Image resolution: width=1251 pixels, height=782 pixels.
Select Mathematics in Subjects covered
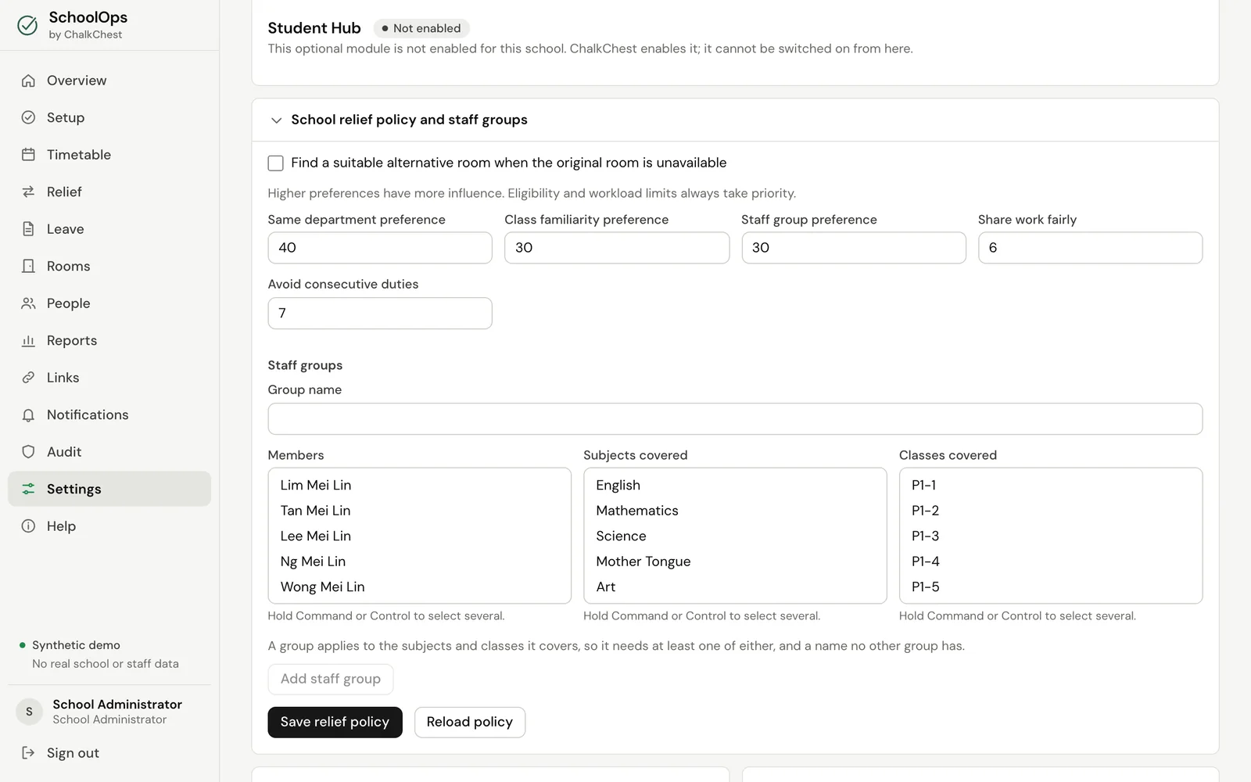[x=735, y=511]
